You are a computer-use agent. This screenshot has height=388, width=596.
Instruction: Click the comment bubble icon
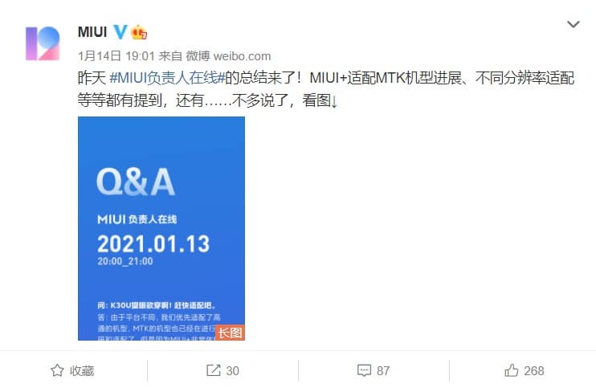tap(364, 370)
